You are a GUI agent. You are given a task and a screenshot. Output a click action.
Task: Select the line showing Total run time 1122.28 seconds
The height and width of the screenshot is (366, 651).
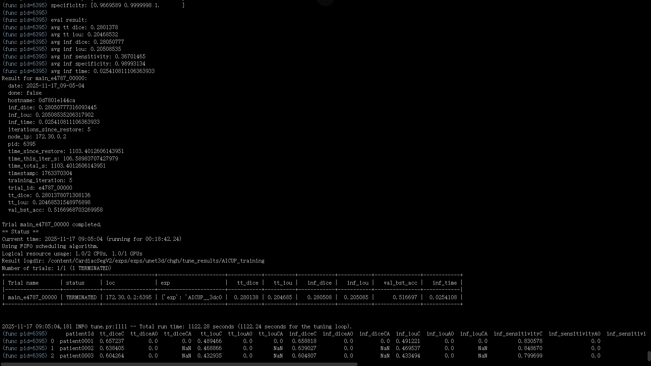(x=176, y=326)
